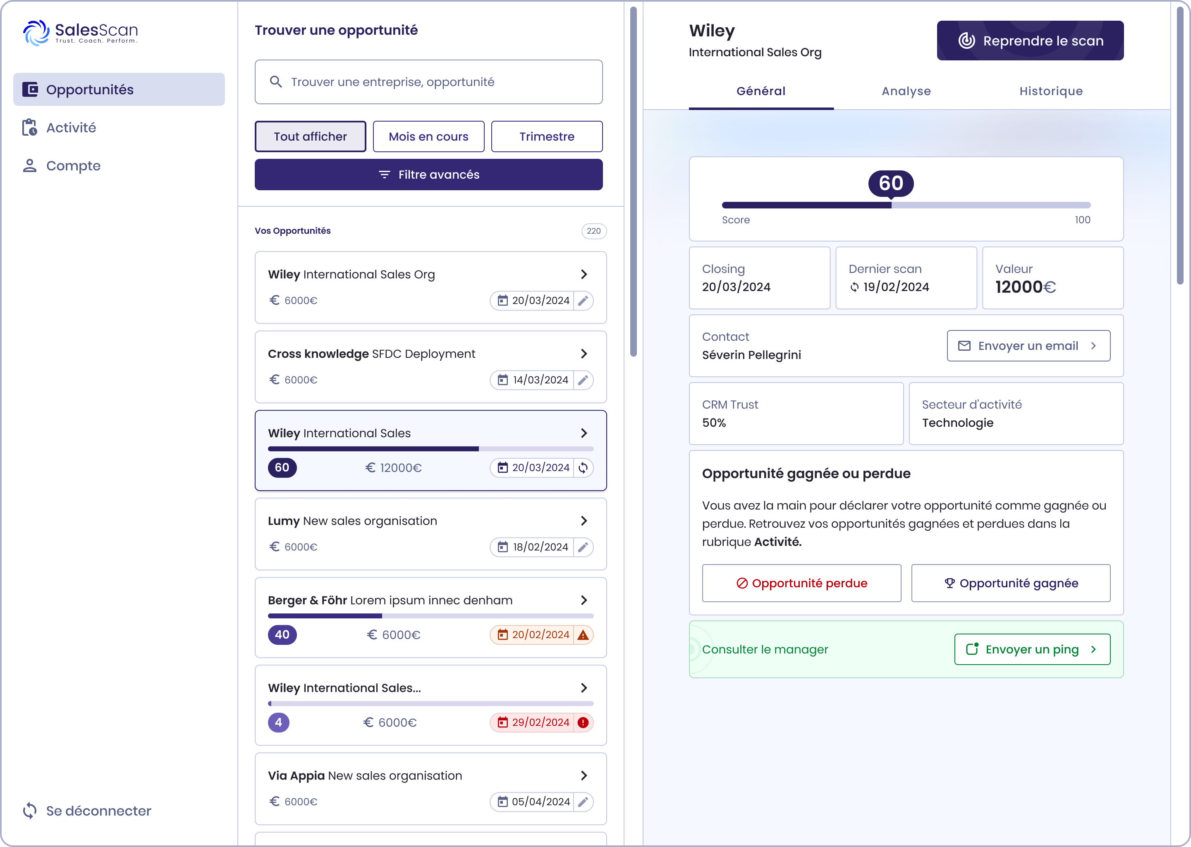Click the rescan icon on selected Wiley card
1191x847 pixels.
coord(583,468)
